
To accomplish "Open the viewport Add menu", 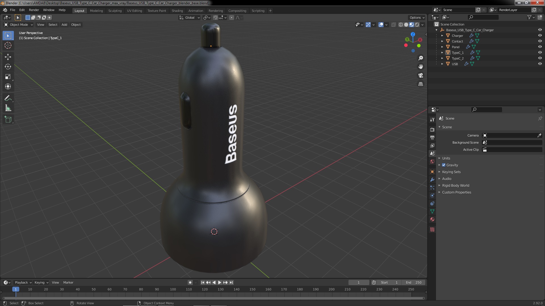I will click(64, 25).
